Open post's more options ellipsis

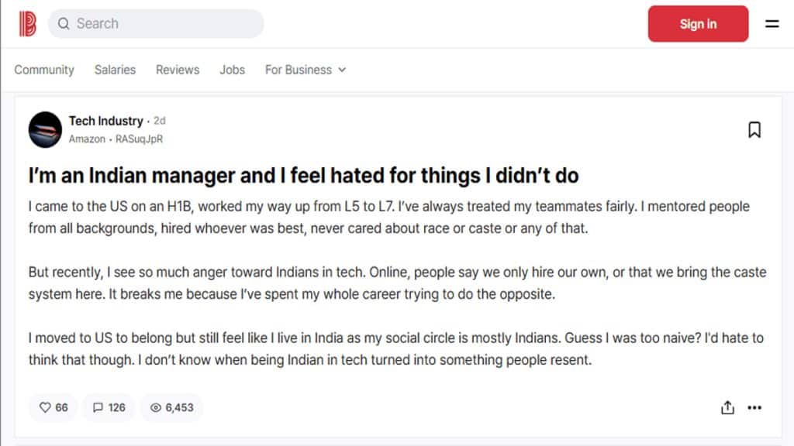pos(754,407)
